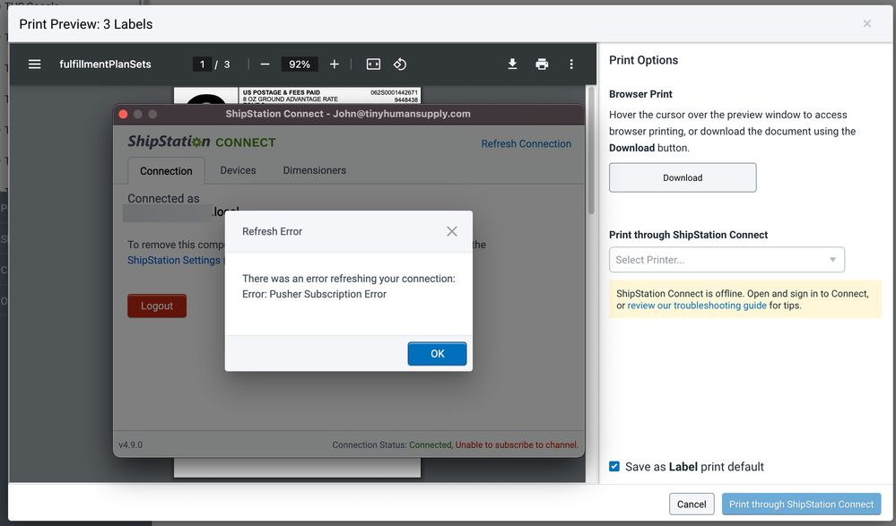The image size is (896, 526).
Task: Rotate the label preview counterclockwise
Action: click(401, 65)
